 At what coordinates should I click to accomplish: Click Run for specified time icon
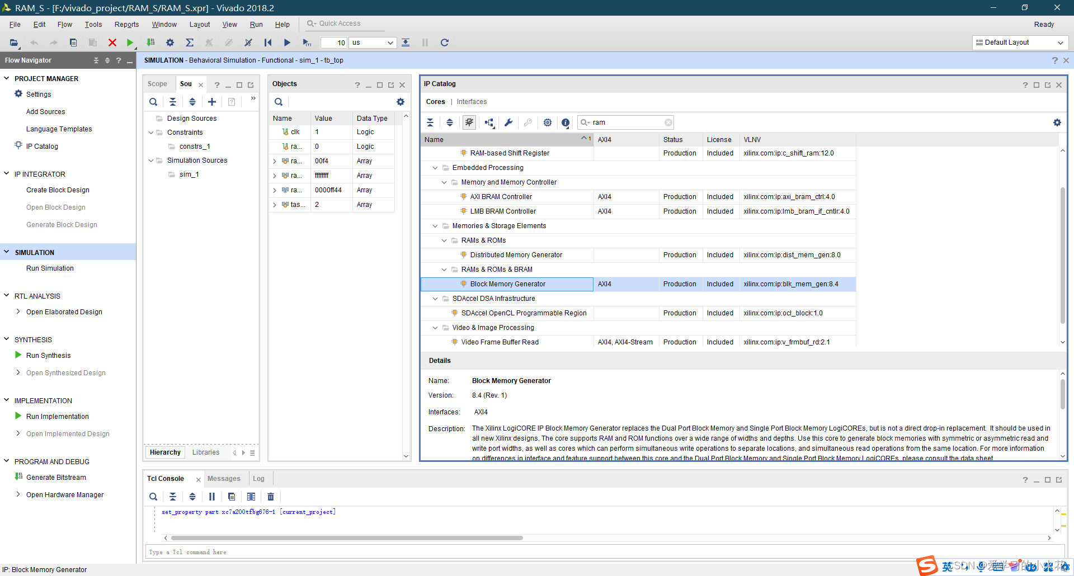click(307, 43)
